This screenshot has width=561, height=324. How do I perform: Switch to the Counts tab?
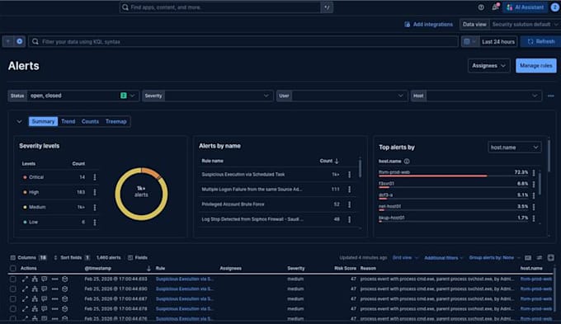click(x=90, y=121)
